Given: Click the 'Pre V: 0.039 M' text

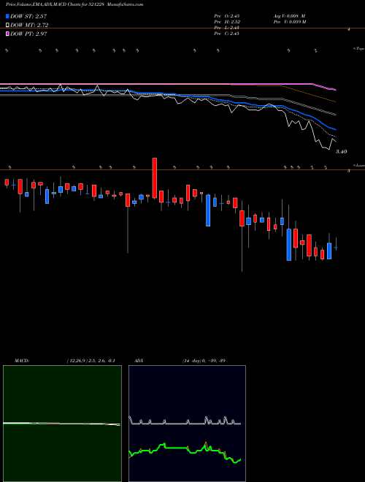Looking at the screenshot, I should (290, 22).
